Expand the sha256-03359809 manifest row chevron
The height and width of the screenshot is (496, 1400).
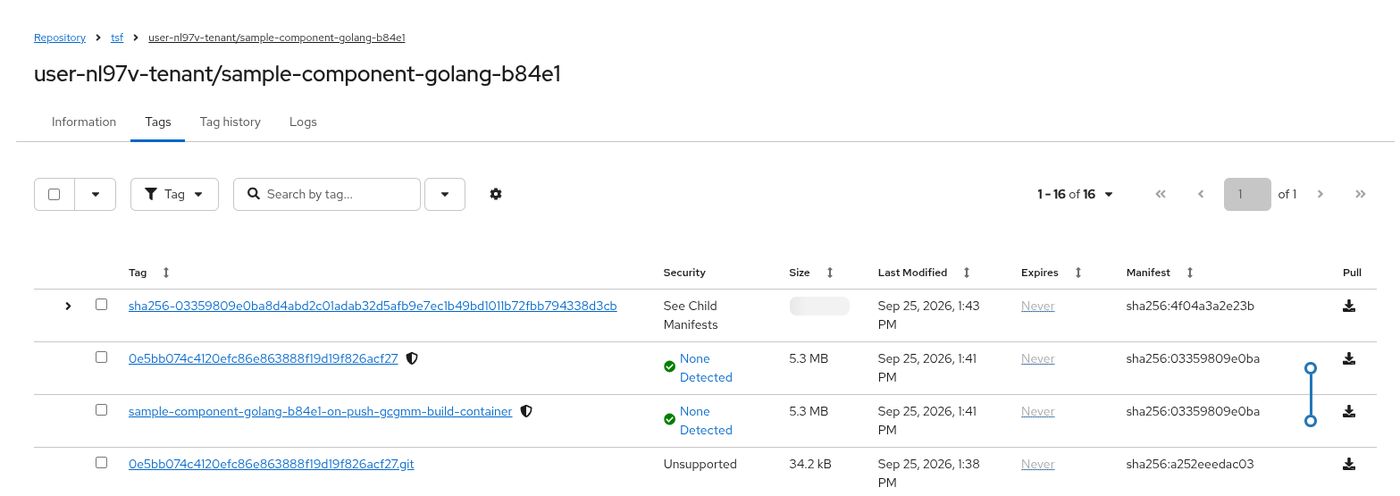point(68,307)
